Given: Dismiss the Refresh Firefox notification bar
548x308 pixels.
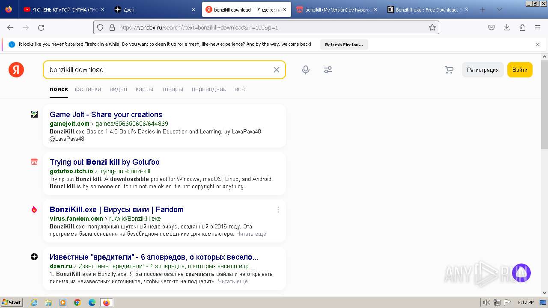Looking at the screenshot, I should tap(538, 44).
